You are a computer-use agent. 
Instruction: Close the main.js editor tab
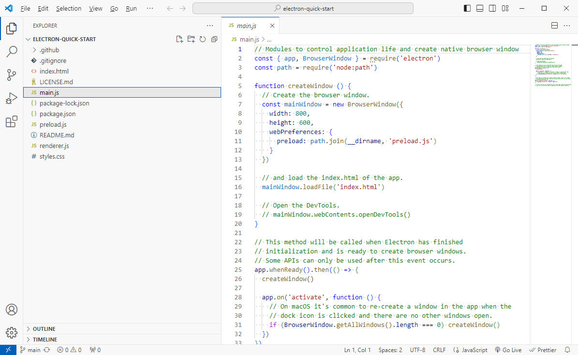(272, 26)
